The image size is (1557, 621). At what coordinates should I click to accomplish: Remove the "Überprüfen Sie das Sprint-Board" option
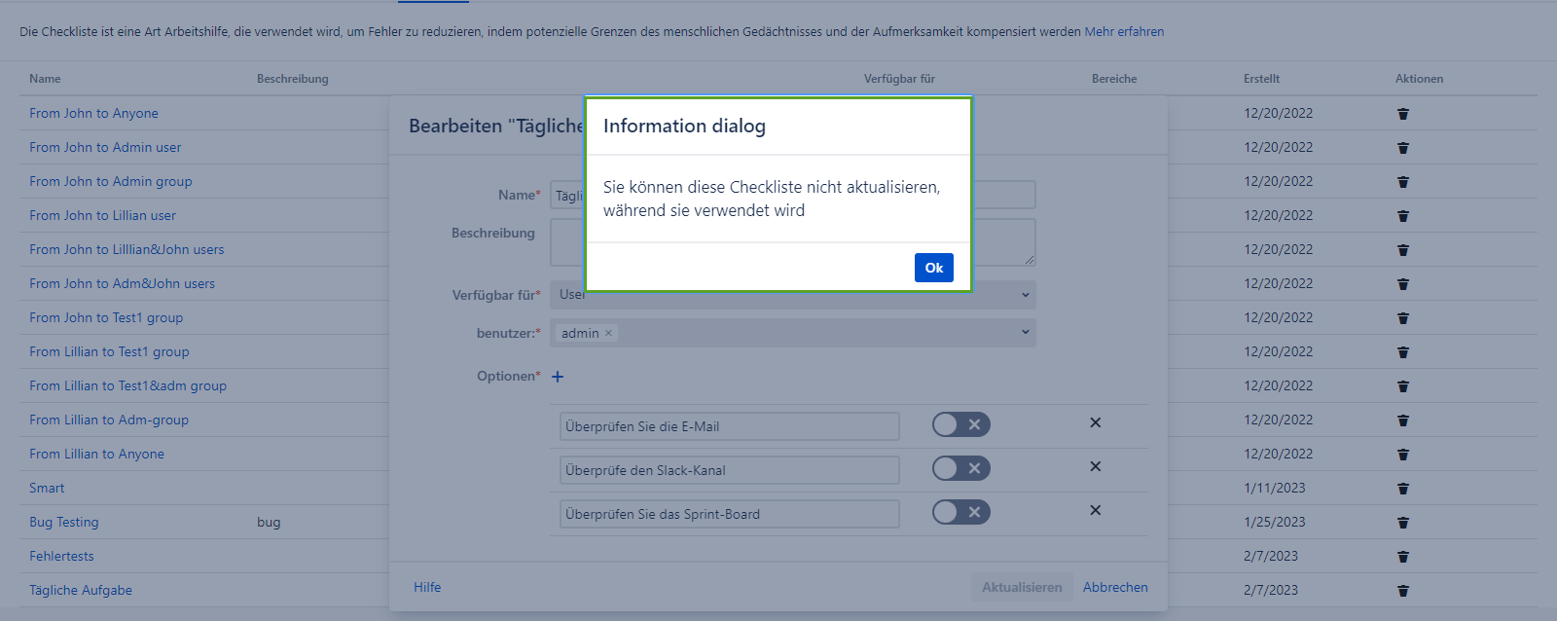(1095, 510)
